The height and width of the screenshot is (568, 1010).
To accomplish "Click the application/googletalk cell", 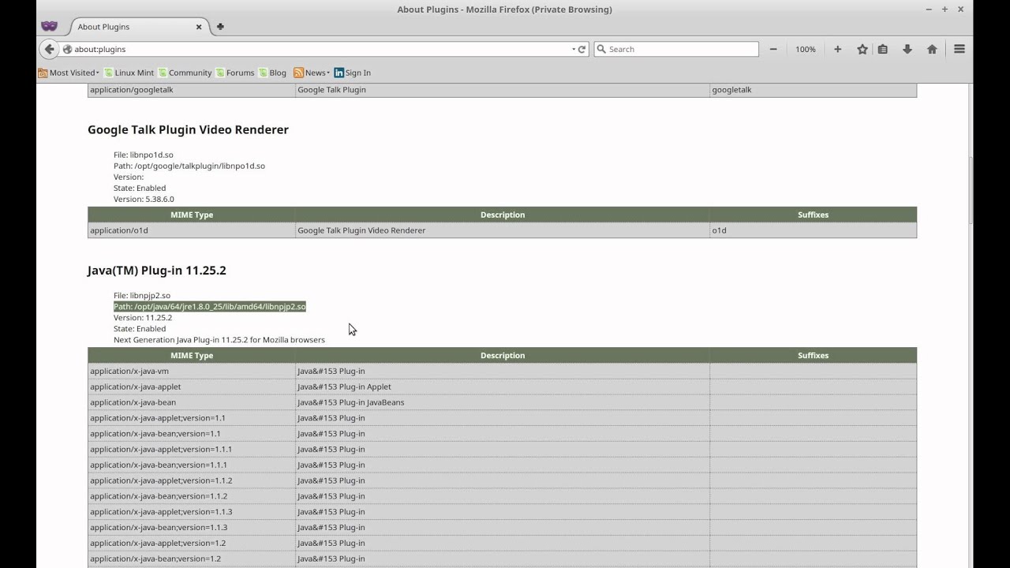I will (192, 90).
